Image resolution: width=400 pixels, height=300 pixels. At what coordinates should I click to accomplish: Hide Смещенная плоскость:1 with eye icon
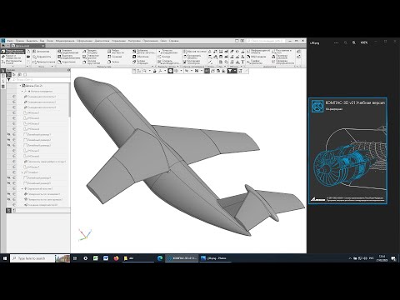14,97
